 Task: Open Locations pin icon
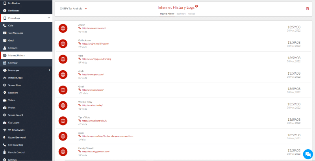5,93
